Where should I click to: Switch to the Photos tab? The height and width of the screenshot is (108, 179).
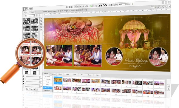(x=32, y=12)
